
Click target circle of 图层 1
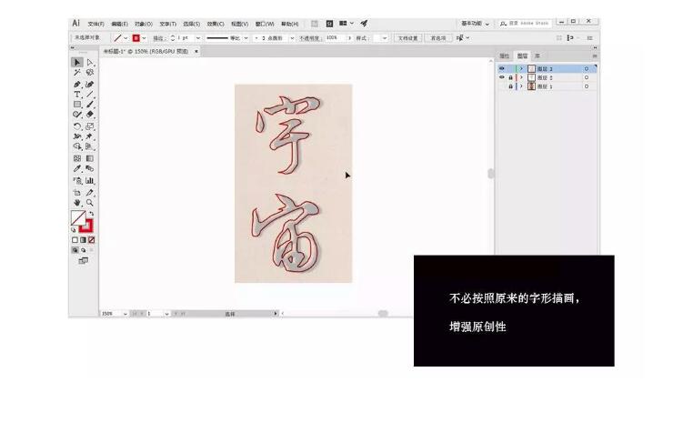[587, 86]
